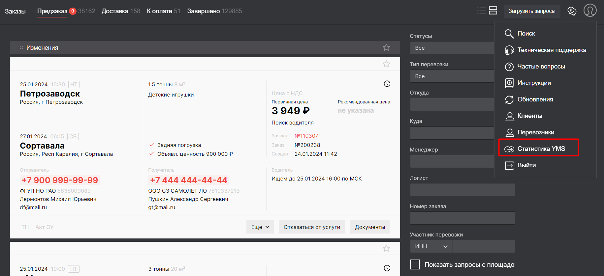Screen dimensions: 604x276
Task: Switch to the Доставка tab
Action: [x=115, y=11]
